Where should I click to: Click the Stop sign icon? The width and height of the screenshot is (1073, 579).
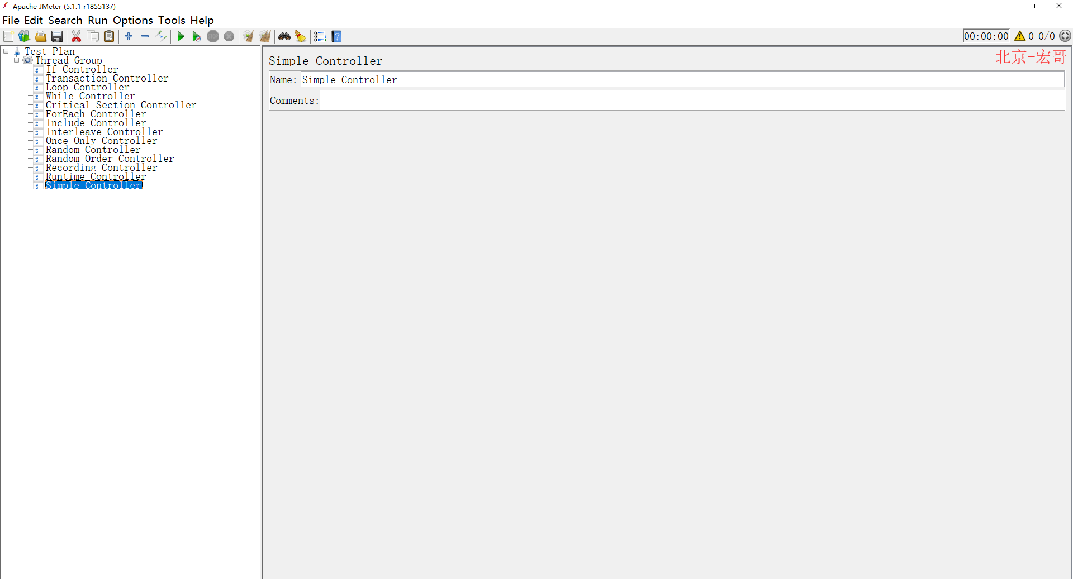point(213,36)
